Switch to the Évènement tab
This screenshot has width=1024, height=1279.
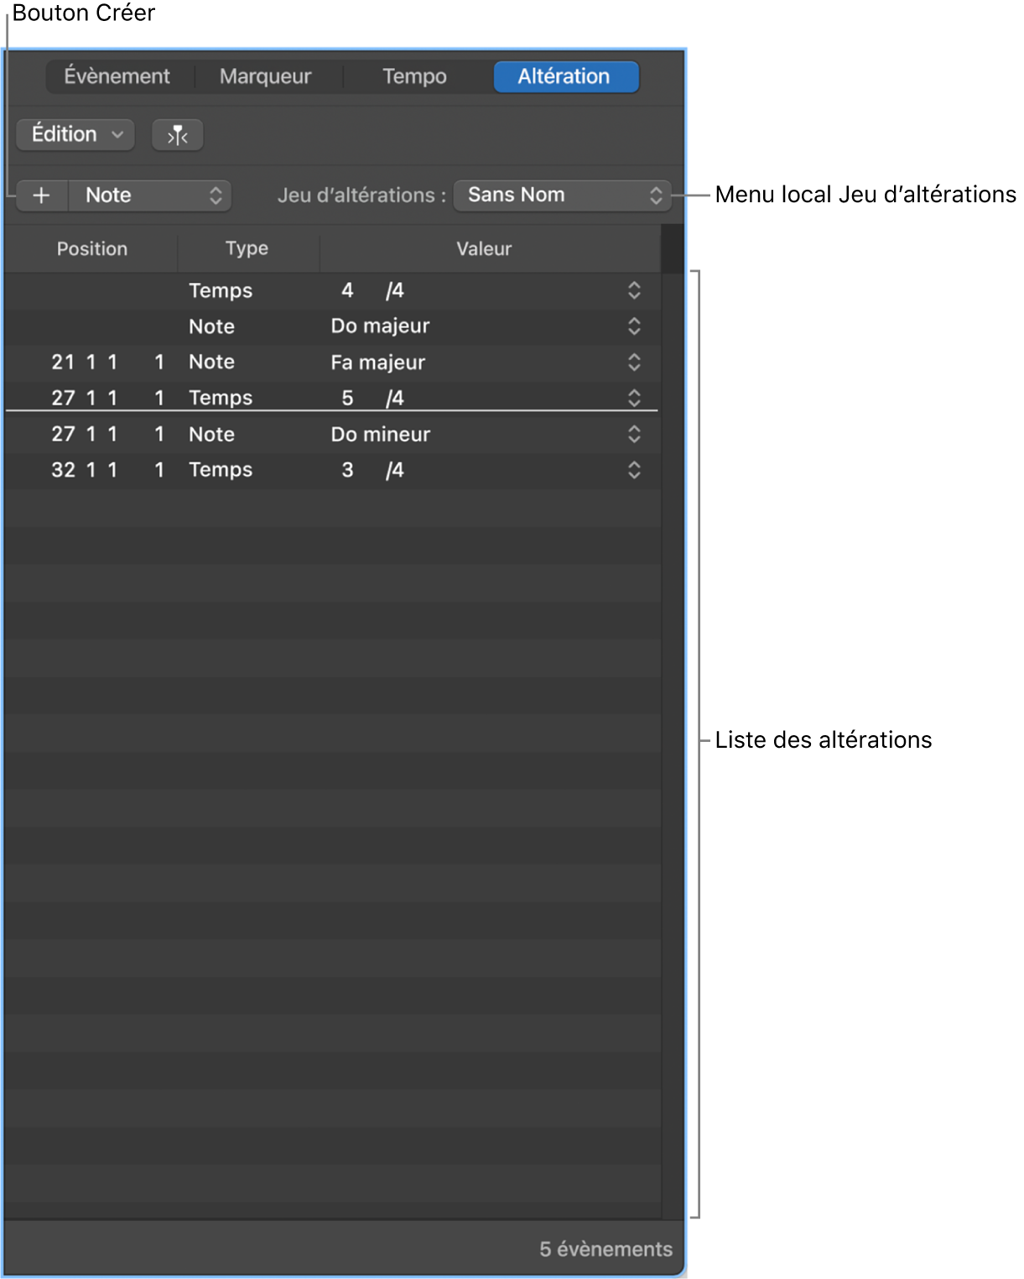[116, 76]
